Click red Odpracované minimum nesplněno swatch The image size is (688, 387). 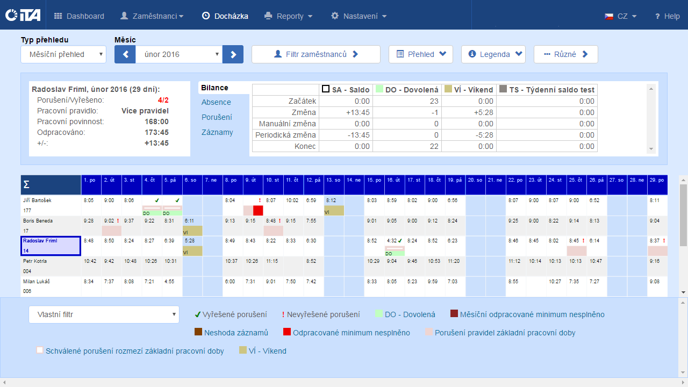point(287,333)
